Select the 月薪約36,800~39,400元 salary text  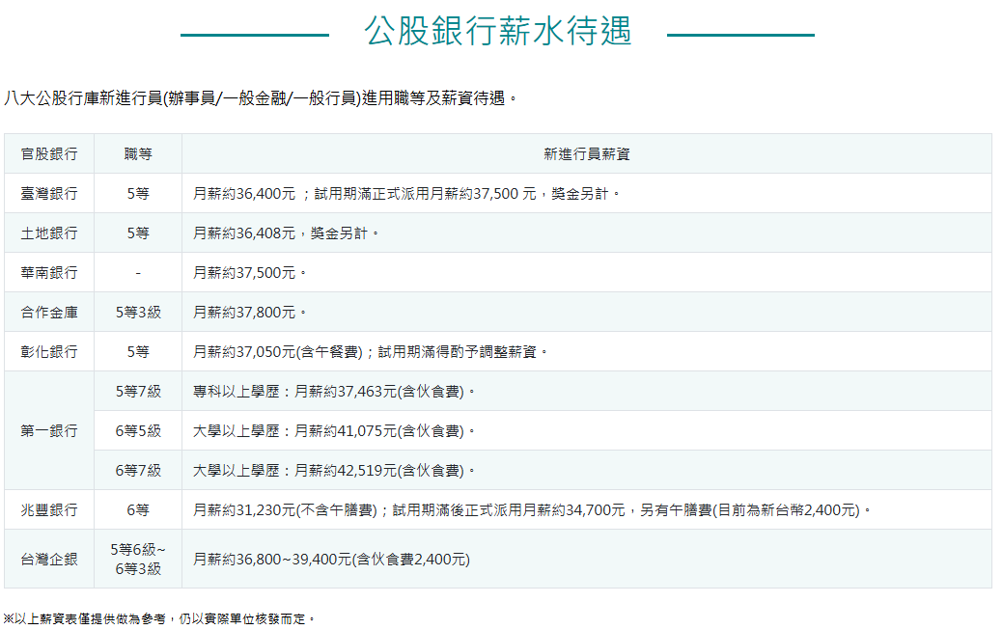(331, 560)
